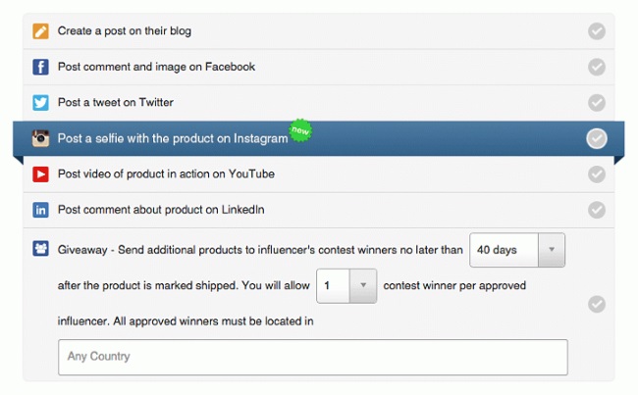This screenshot has width=638, height=395.
Task: Open the '40 days' dropdown
Action: click(517, 250)
